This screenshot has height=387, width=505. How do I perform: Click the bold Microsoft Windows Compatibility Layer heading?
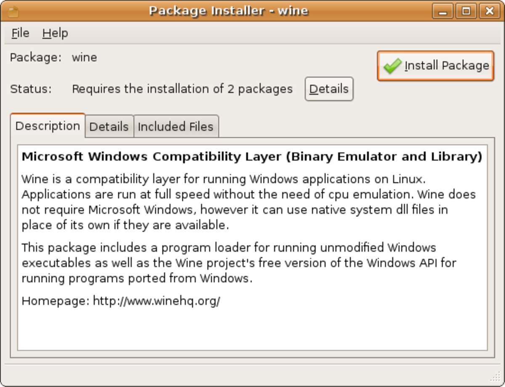252,157
